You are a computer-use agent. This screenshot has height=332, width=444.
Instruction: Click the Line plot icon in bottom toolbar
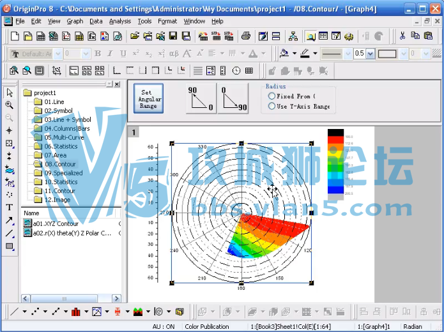click(14, 312)
